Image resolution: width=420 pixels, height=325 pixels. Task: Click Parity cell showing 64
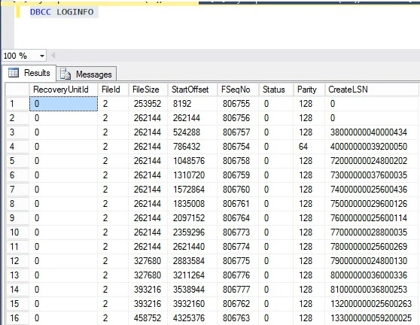pyautogui.click(x=309, y=147)
